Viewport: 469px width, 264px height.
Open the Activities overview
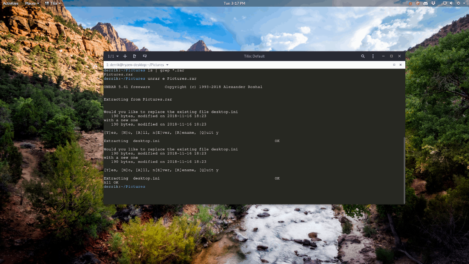click(11, 3)
